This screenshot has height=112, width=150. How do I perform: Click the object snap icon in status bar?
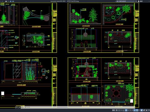point(137,110)
